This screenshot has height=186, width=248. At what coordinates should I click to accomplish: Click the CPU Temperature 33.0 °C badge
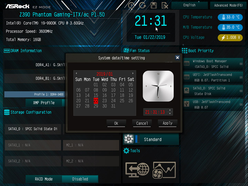point(230,17)
